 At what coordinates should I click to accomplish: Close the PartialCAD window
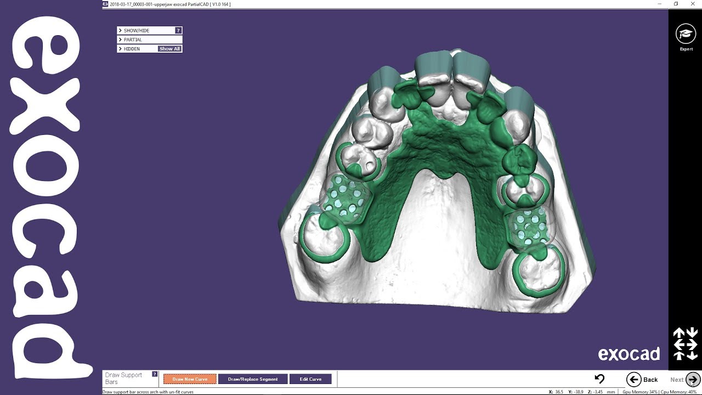click(693, 4)
